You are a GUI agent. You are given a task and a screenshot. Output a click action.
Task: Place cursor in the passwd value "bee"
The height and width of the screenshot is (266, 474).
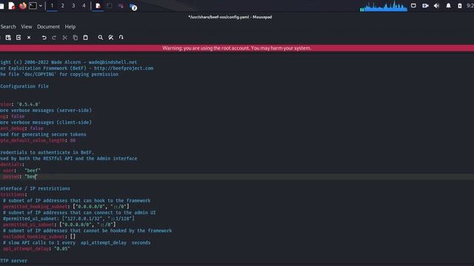click(30, 177)
